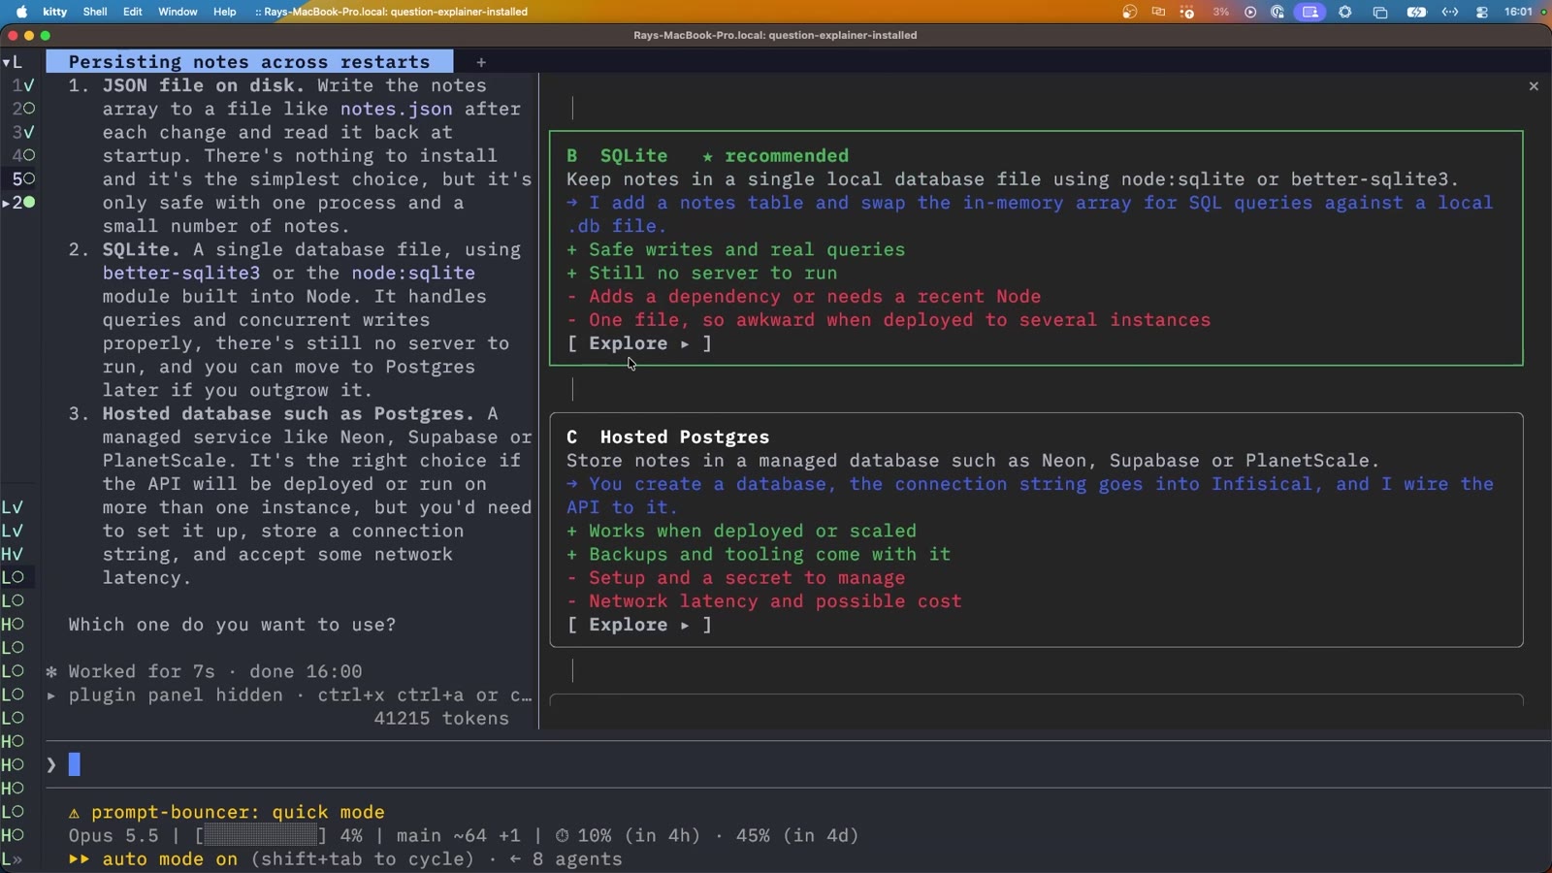Image resolution: width=1552 pixels, height=873 pixels.
Task: Click the node:sqlite highlighted term
Action: (x=413, y=273)
